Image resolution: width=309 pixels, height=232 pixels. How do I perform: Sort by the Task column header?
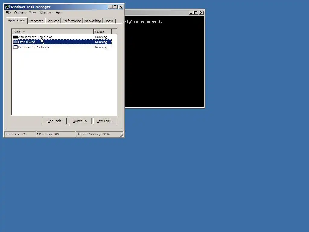tap(53, 31)
